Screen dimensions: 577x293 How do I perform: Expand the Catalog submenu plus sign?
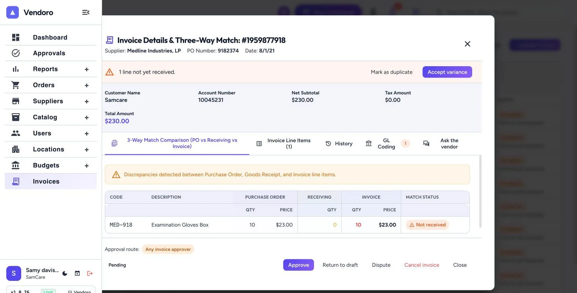(x=87, y=118)
